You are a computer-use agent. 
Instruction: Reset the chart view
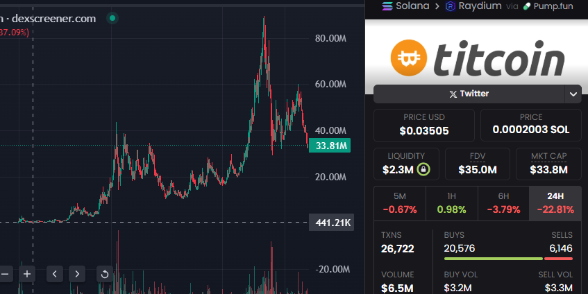point(105,274)
